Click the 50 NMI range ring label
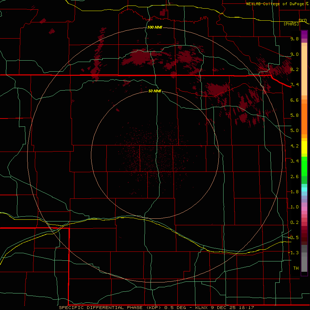310x310 pixels. 155,91
